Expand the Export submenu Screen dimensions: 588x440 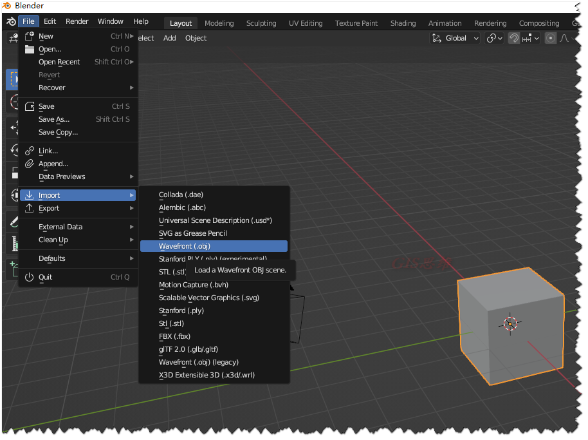click(x=78, y=208)
